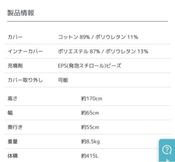Click the 約55cm depth value
The height and width of the screenshot is (162, 175).
(x=90, y=127)
